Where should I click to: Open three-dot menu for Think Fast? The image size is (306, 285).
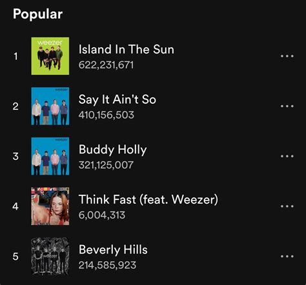pyautogui.click(x=287, y=206)
